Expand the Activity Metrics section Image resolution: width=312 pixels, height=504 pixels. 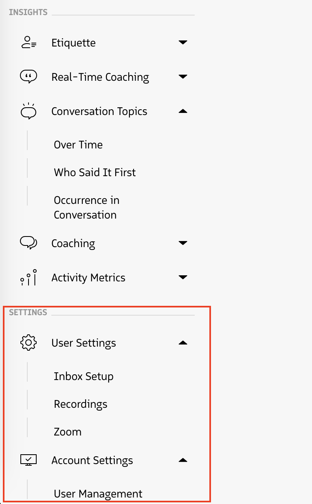click(x=183, y=277)
